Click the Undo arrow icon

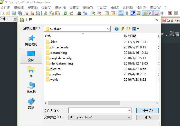pos(65,13)
